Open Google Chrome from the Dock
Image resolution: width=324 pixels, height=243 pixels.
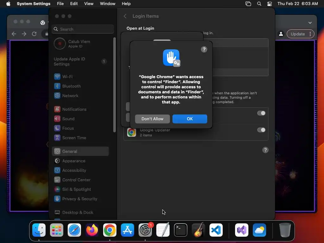[110, 230]
